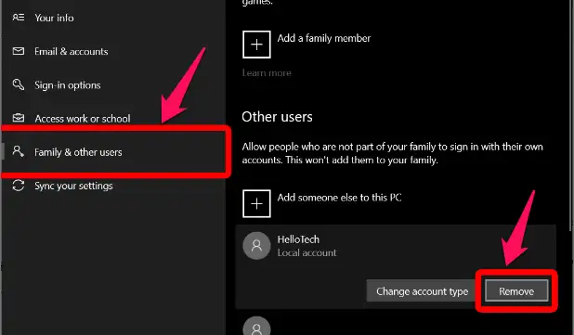The height and width of the screenshot is (335, 574).
Task: Click the Your info person icon
Action: click(x=19, y=18)
